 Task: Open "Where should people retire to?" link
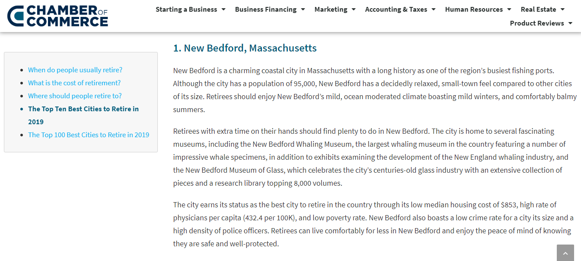pyautogui.click(x=75, y=96)
